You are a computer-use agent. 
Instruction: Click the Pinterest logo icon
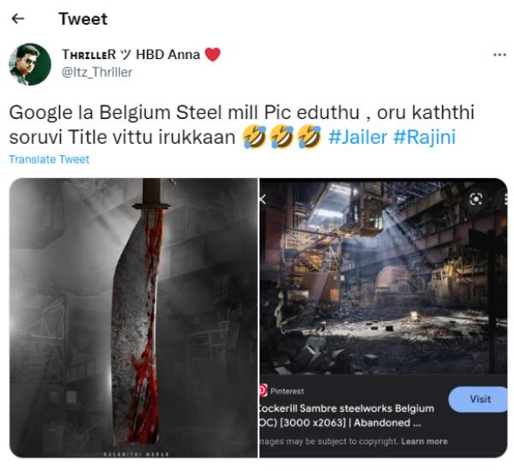[x=263, y=390]
